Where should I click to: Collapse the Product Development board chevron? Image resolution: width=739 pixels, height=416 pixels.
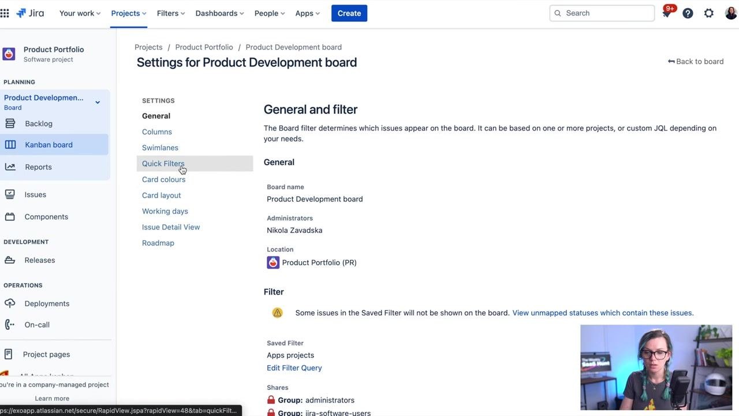(98, 102)
